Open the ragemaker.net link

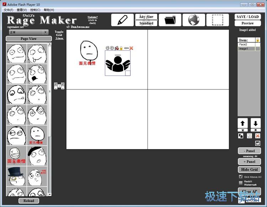click(16, 27)
